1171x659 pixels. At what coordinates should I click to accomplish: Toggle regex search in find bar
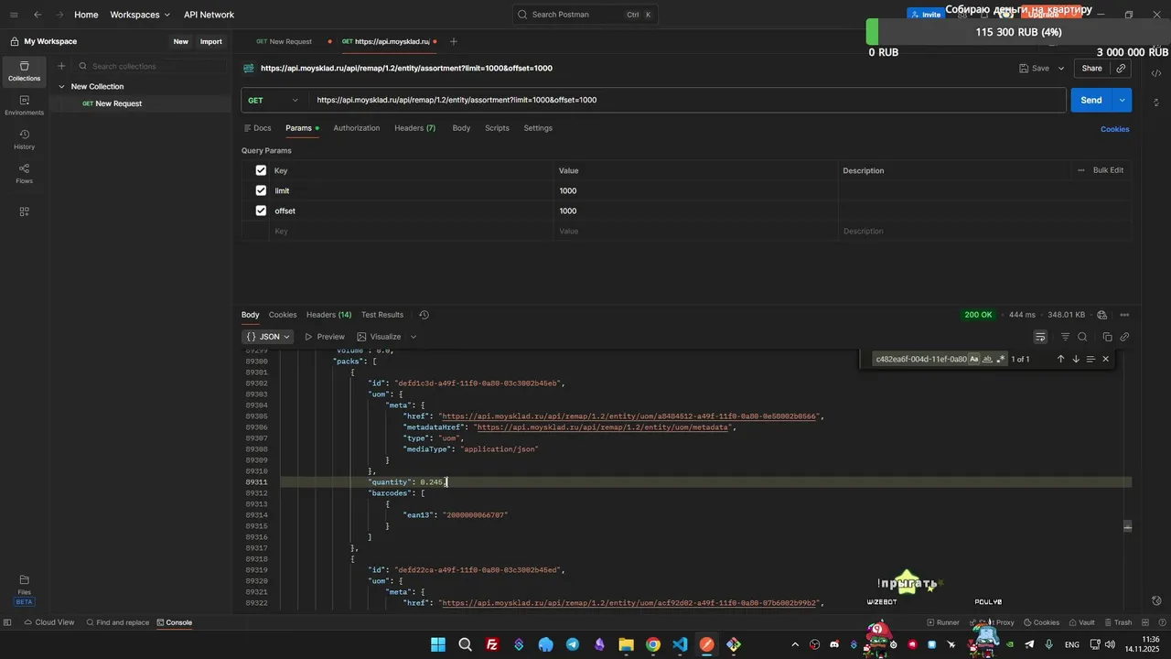[1000, 359]
